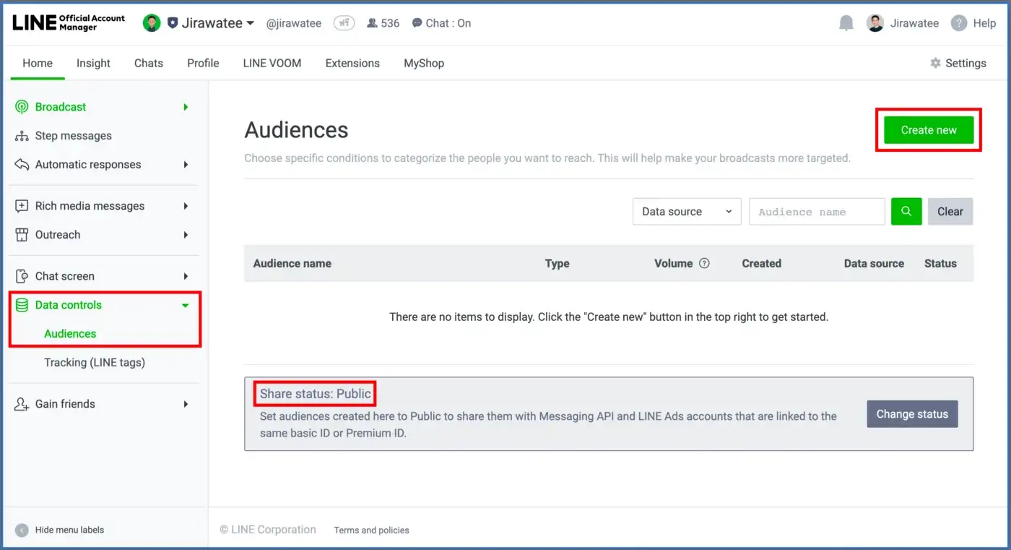
Task: Open Help from the question mark icon
Action: coord(959,23)
